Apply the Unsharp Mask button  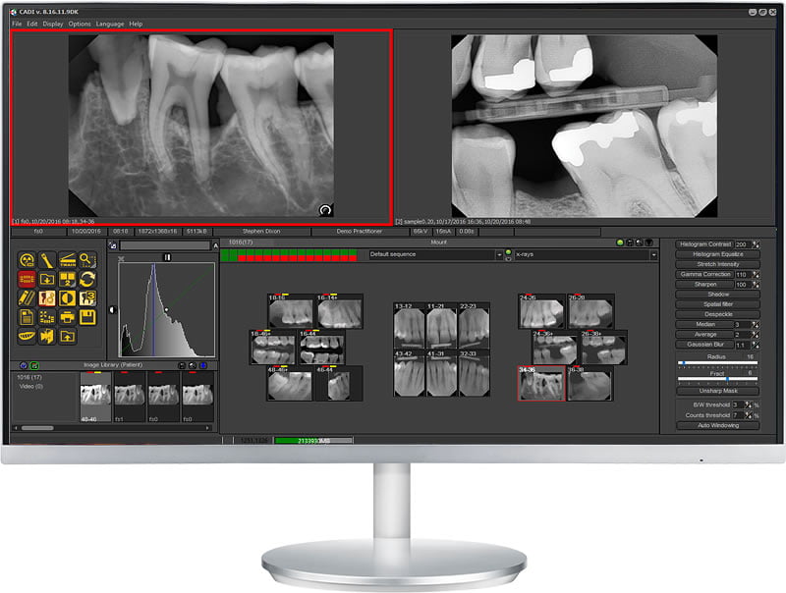tap(718, 391)
